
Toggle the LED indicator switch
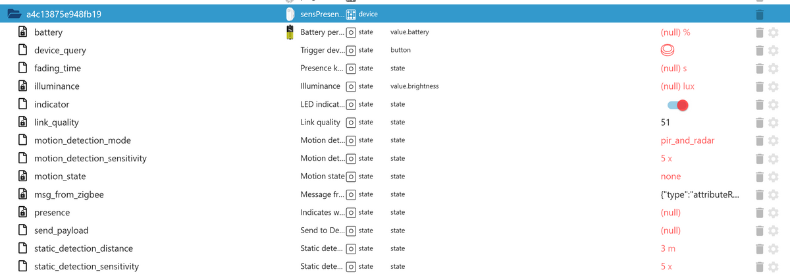[x=677, y=105]
